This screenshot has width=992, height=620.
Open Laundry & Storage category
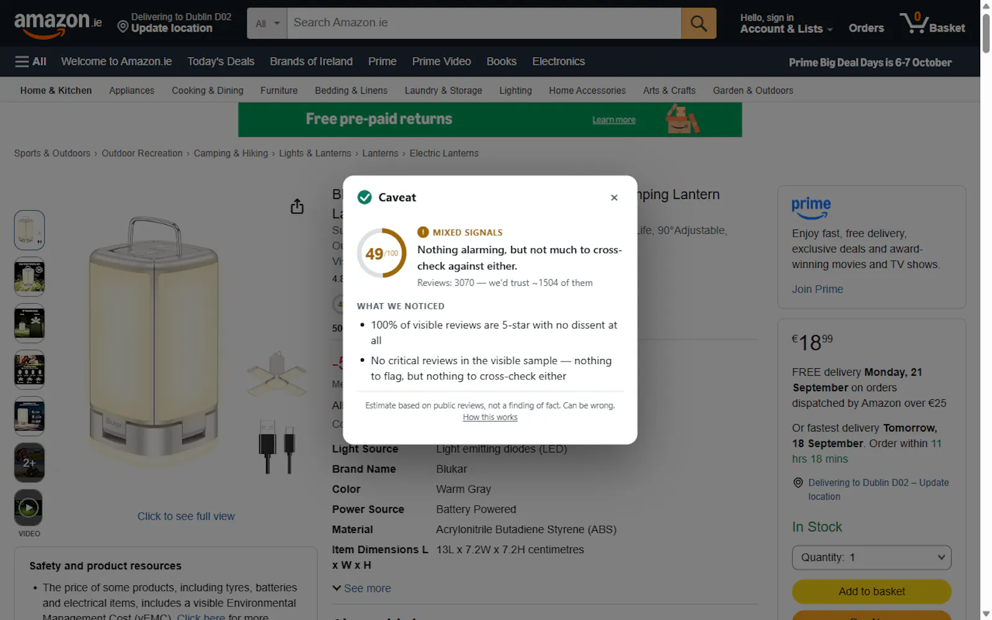pyautogui.click(x=443, y=91)
